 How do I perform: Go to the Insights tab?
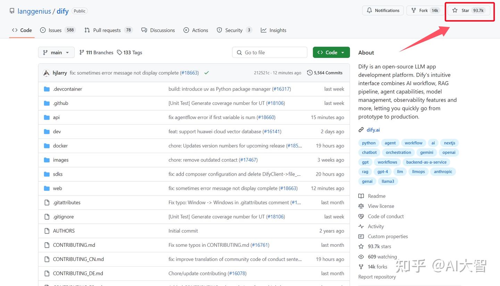274,30
